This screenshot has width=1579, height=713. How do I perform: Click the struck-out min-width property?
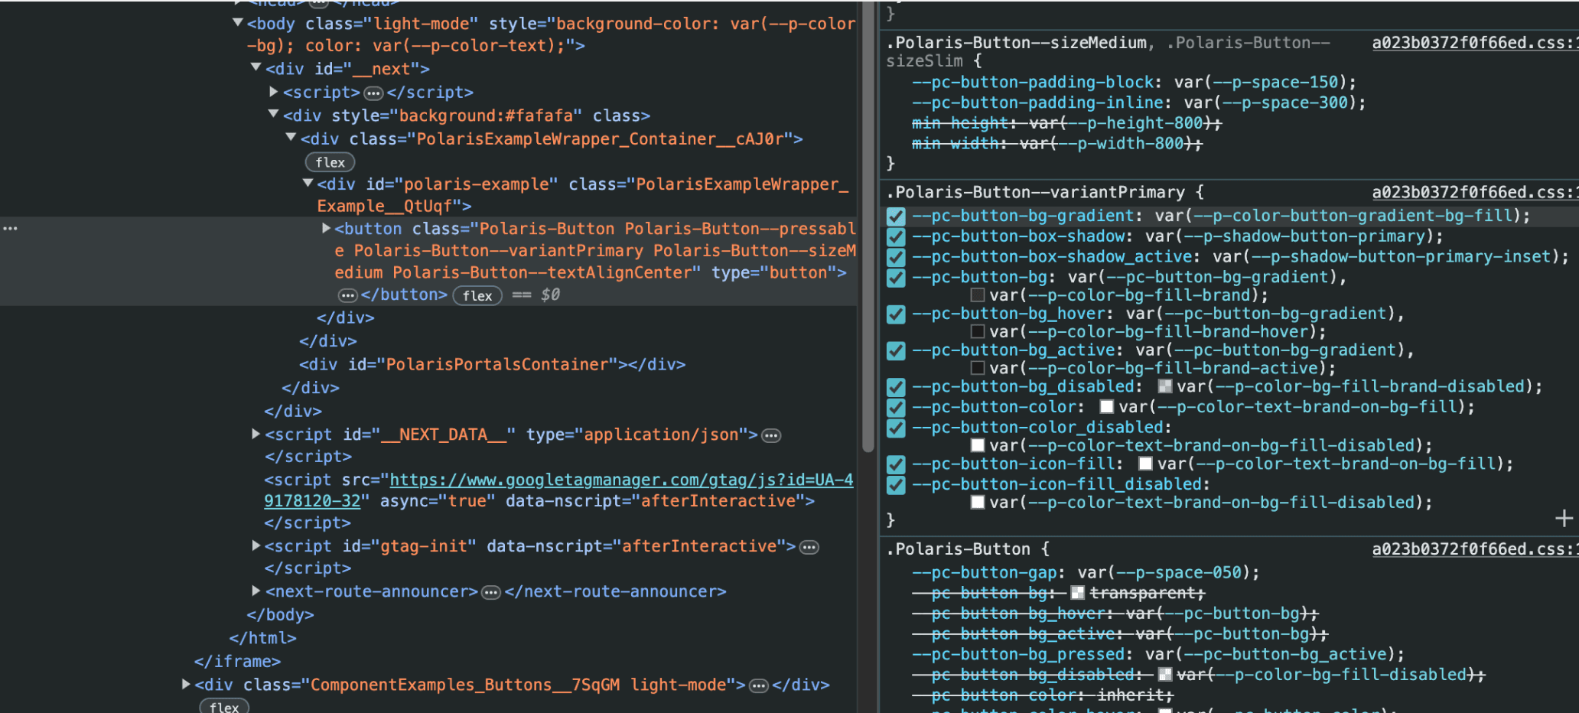[955, 144]
